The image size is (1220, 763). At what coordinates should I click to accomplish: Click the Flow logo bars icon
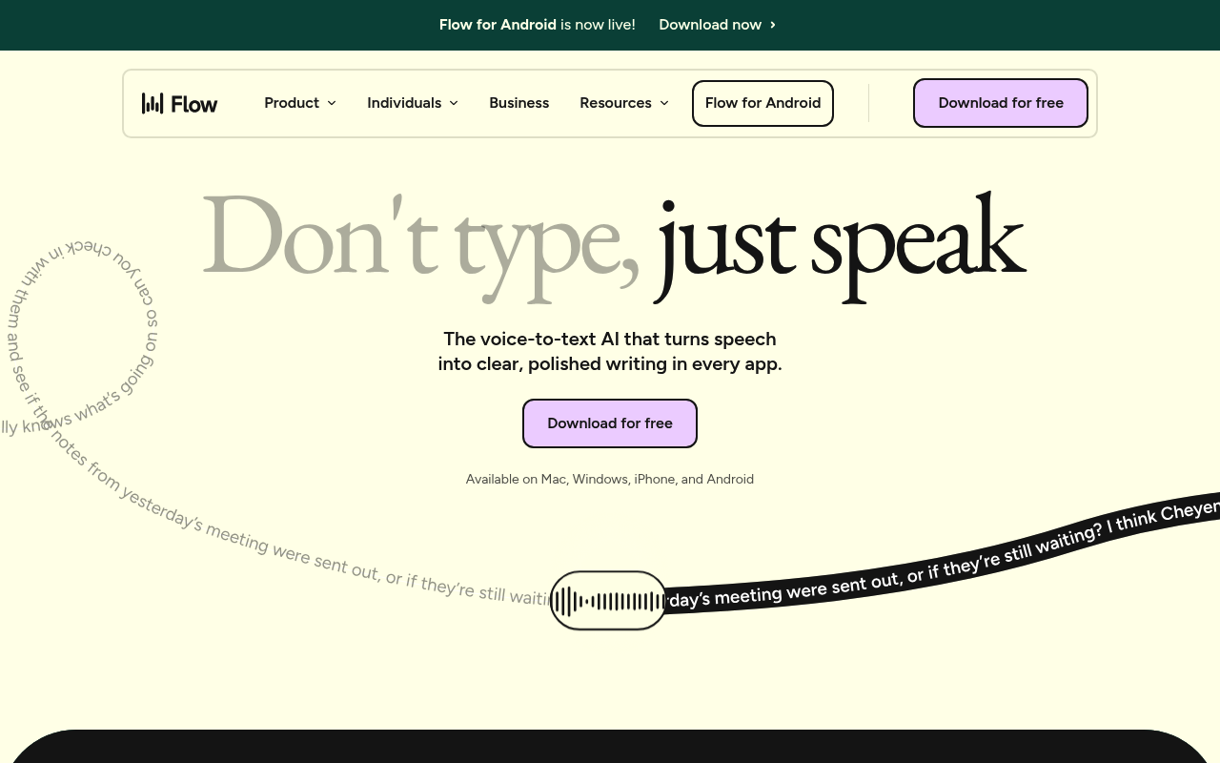pos(152,103)
